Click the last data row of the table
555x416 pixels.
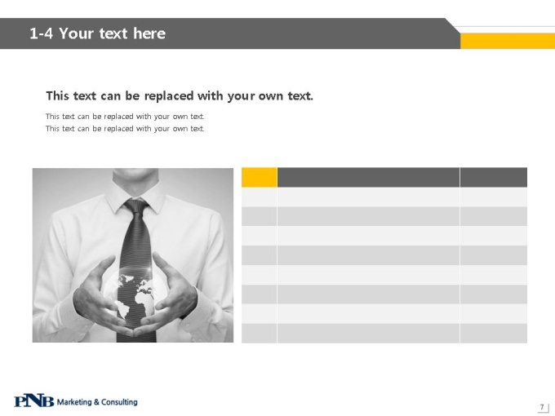tap(384, 334)
